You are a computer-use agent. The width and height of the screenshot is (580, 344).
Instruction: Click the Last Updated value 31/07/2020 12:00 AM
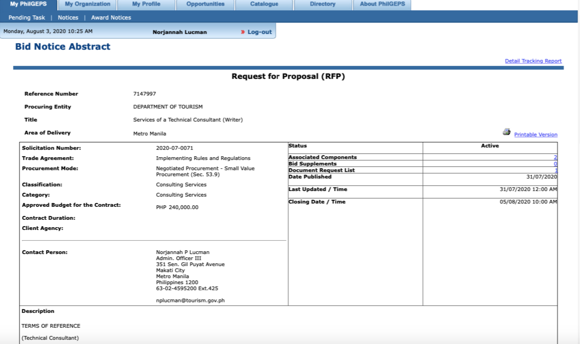pyautogui.click(x=528, y=189)
